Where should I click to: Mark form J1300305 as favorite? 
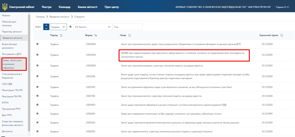pyautogui.click(x=37, y=55)
